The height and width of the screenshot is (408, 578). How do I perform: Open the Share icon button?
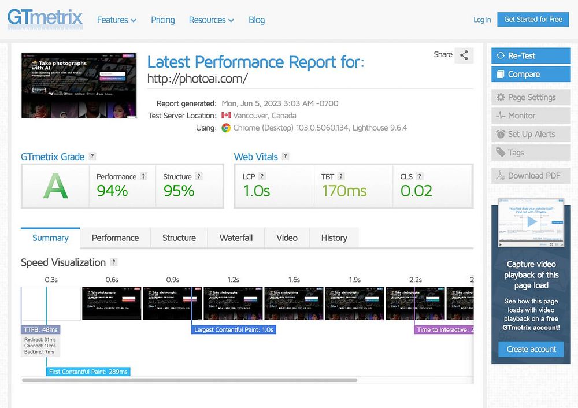pyautogui.click(x=464, y=55)
